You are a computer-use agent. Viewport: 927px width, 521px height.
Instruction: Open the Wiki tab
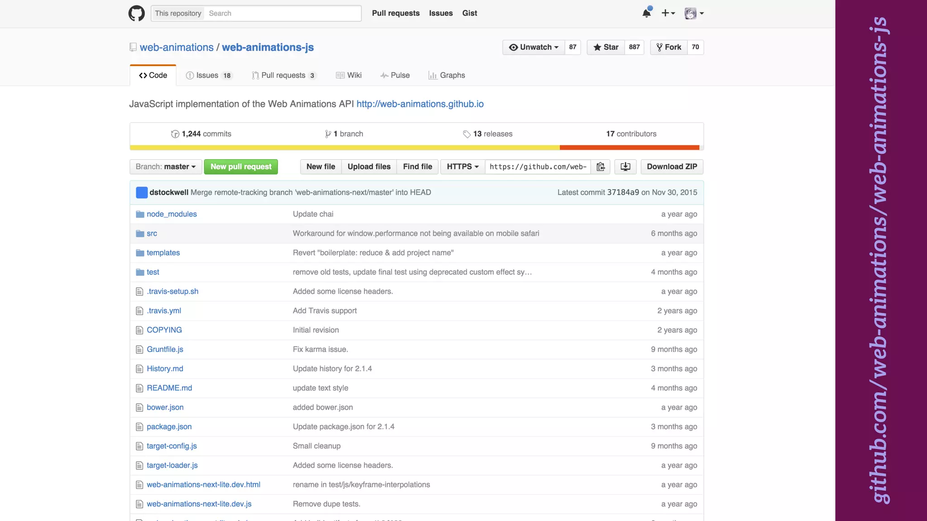(x=349, y=76)
